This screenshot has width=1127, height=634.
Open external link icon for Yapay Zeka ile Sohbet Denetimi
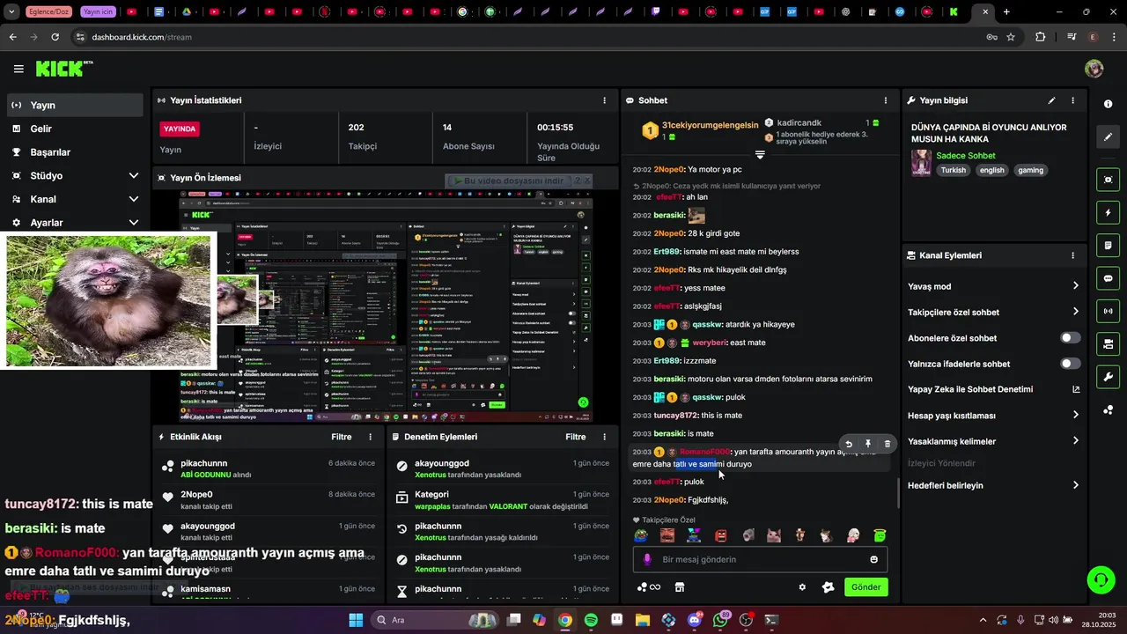[1075, 389]
